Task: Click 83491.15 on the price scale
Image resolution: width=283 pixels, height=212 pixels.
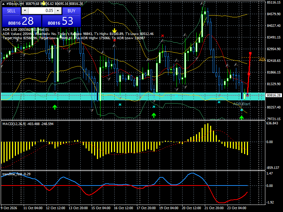Action: point(274,37)
